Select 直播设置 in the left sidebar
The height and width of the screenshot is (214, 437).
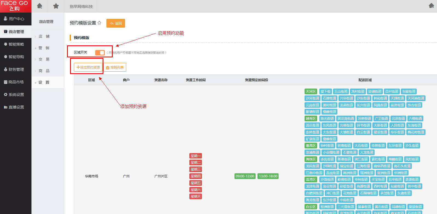[x=16, y=107]
